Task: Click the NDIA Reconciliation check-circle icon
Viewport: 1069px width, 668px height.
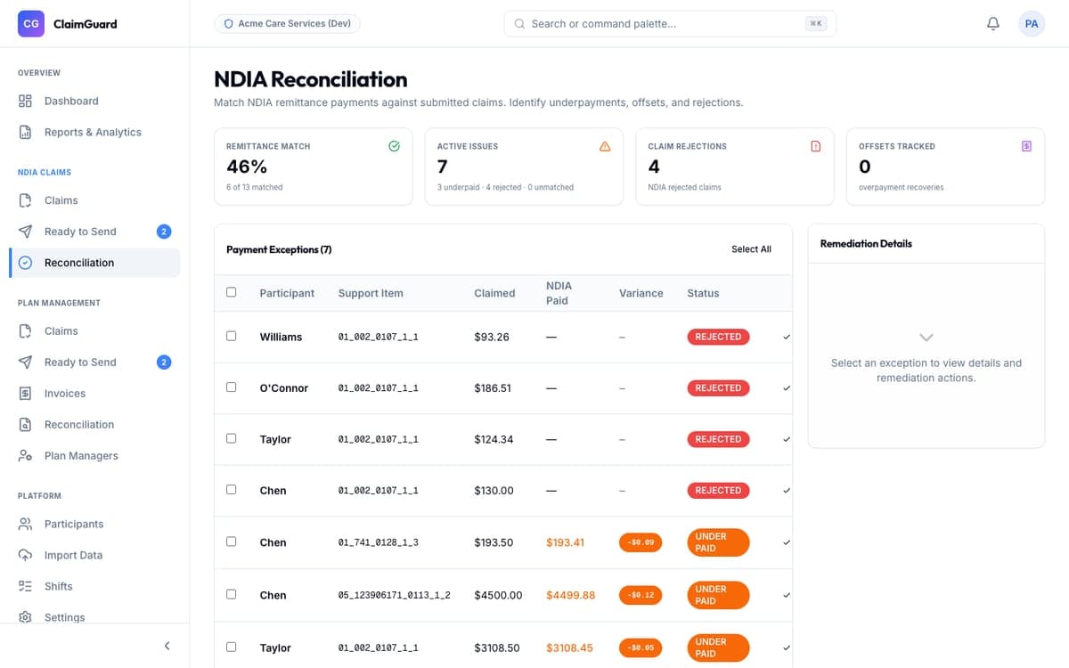Action: [x=26, y=263]
